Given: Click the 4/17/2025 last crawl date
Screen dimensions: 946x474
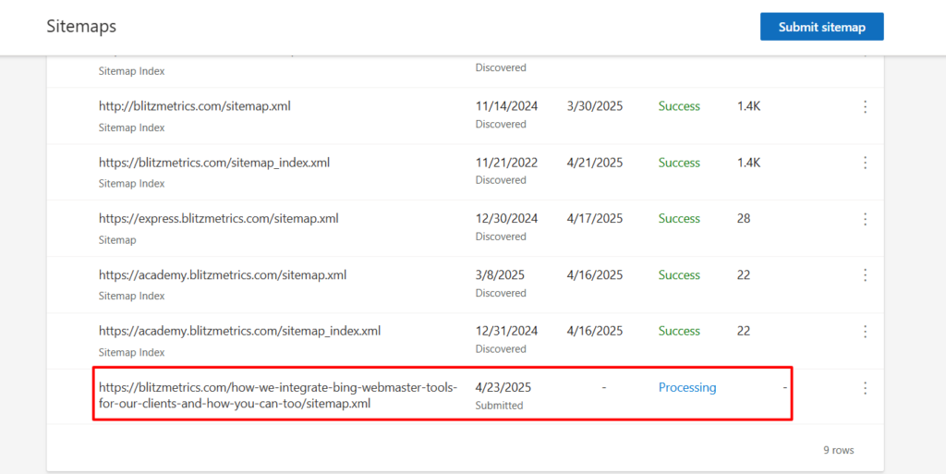Looking at the screenshot, I should tap(595, 218).
